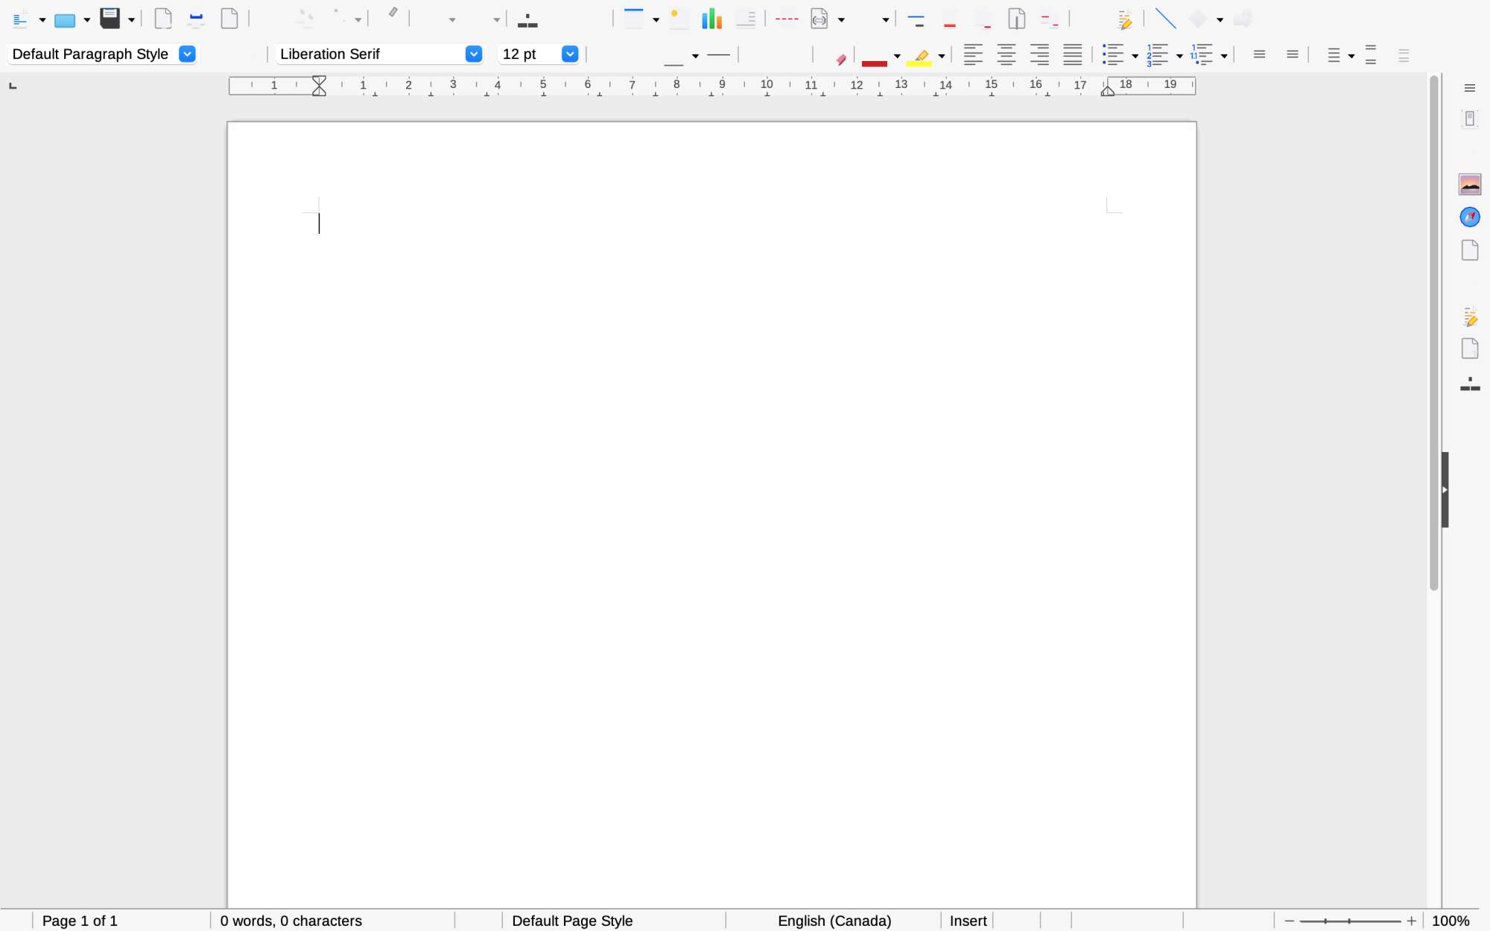Screen dimensions: 1490x931
Task: Open the Liberation Serif font name dropdown
Action: 473,54
